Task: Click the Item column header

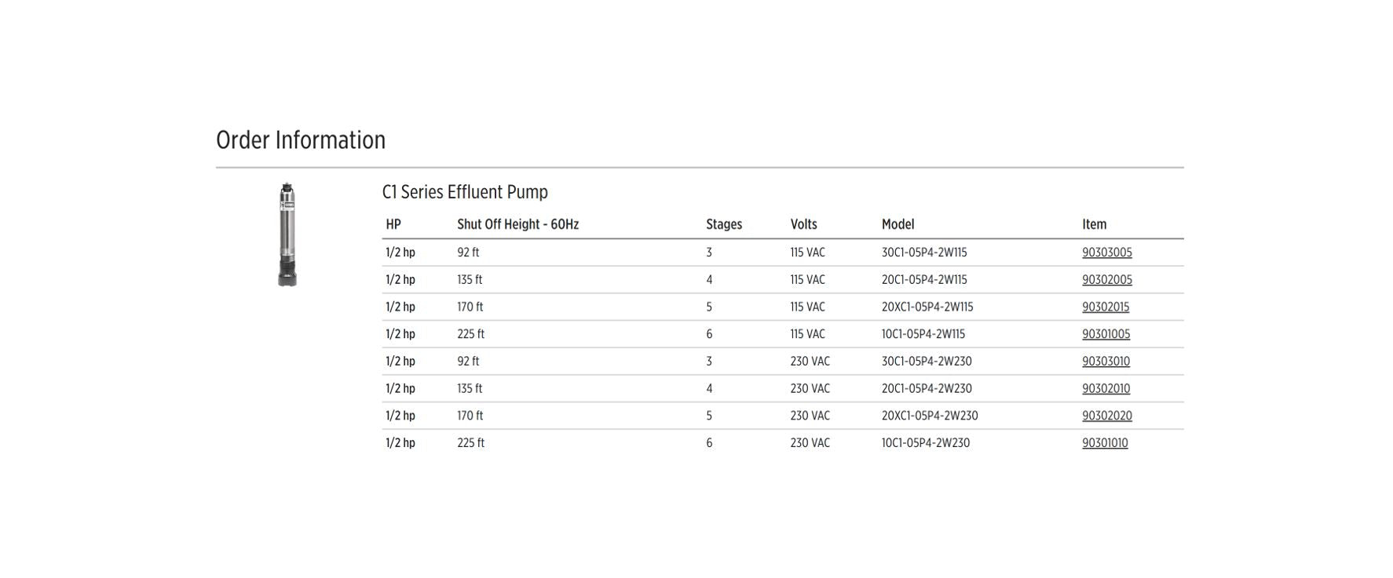Action: coord(1094,224)
